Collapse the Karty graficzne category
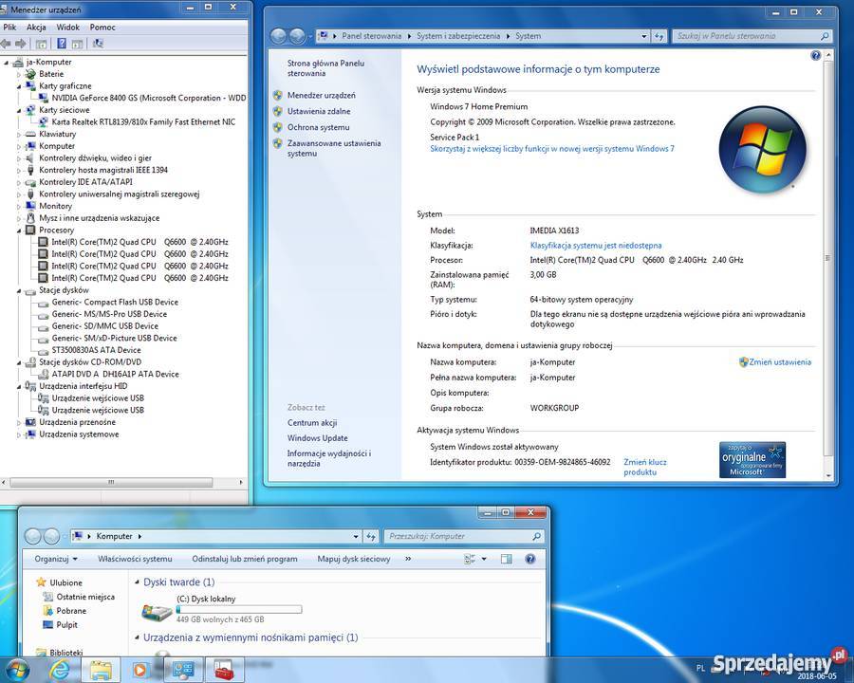854x683 pixels. 19,86
